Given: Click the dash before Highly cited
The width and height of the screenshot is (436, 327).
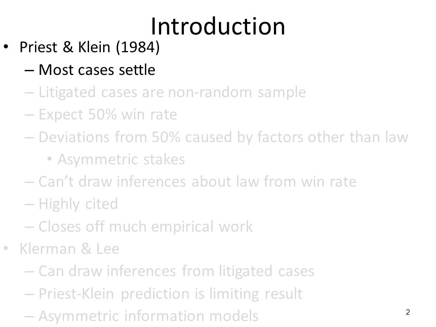Looking at the screenshot, I should tap(29, 205).
